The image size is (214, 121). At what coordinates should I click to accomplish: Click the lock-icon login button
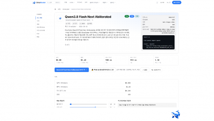click(103, 70)
